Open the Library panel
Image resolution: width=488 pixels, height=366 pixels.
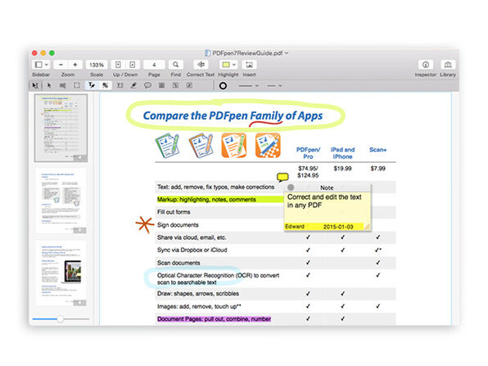(x=448, y=65)
